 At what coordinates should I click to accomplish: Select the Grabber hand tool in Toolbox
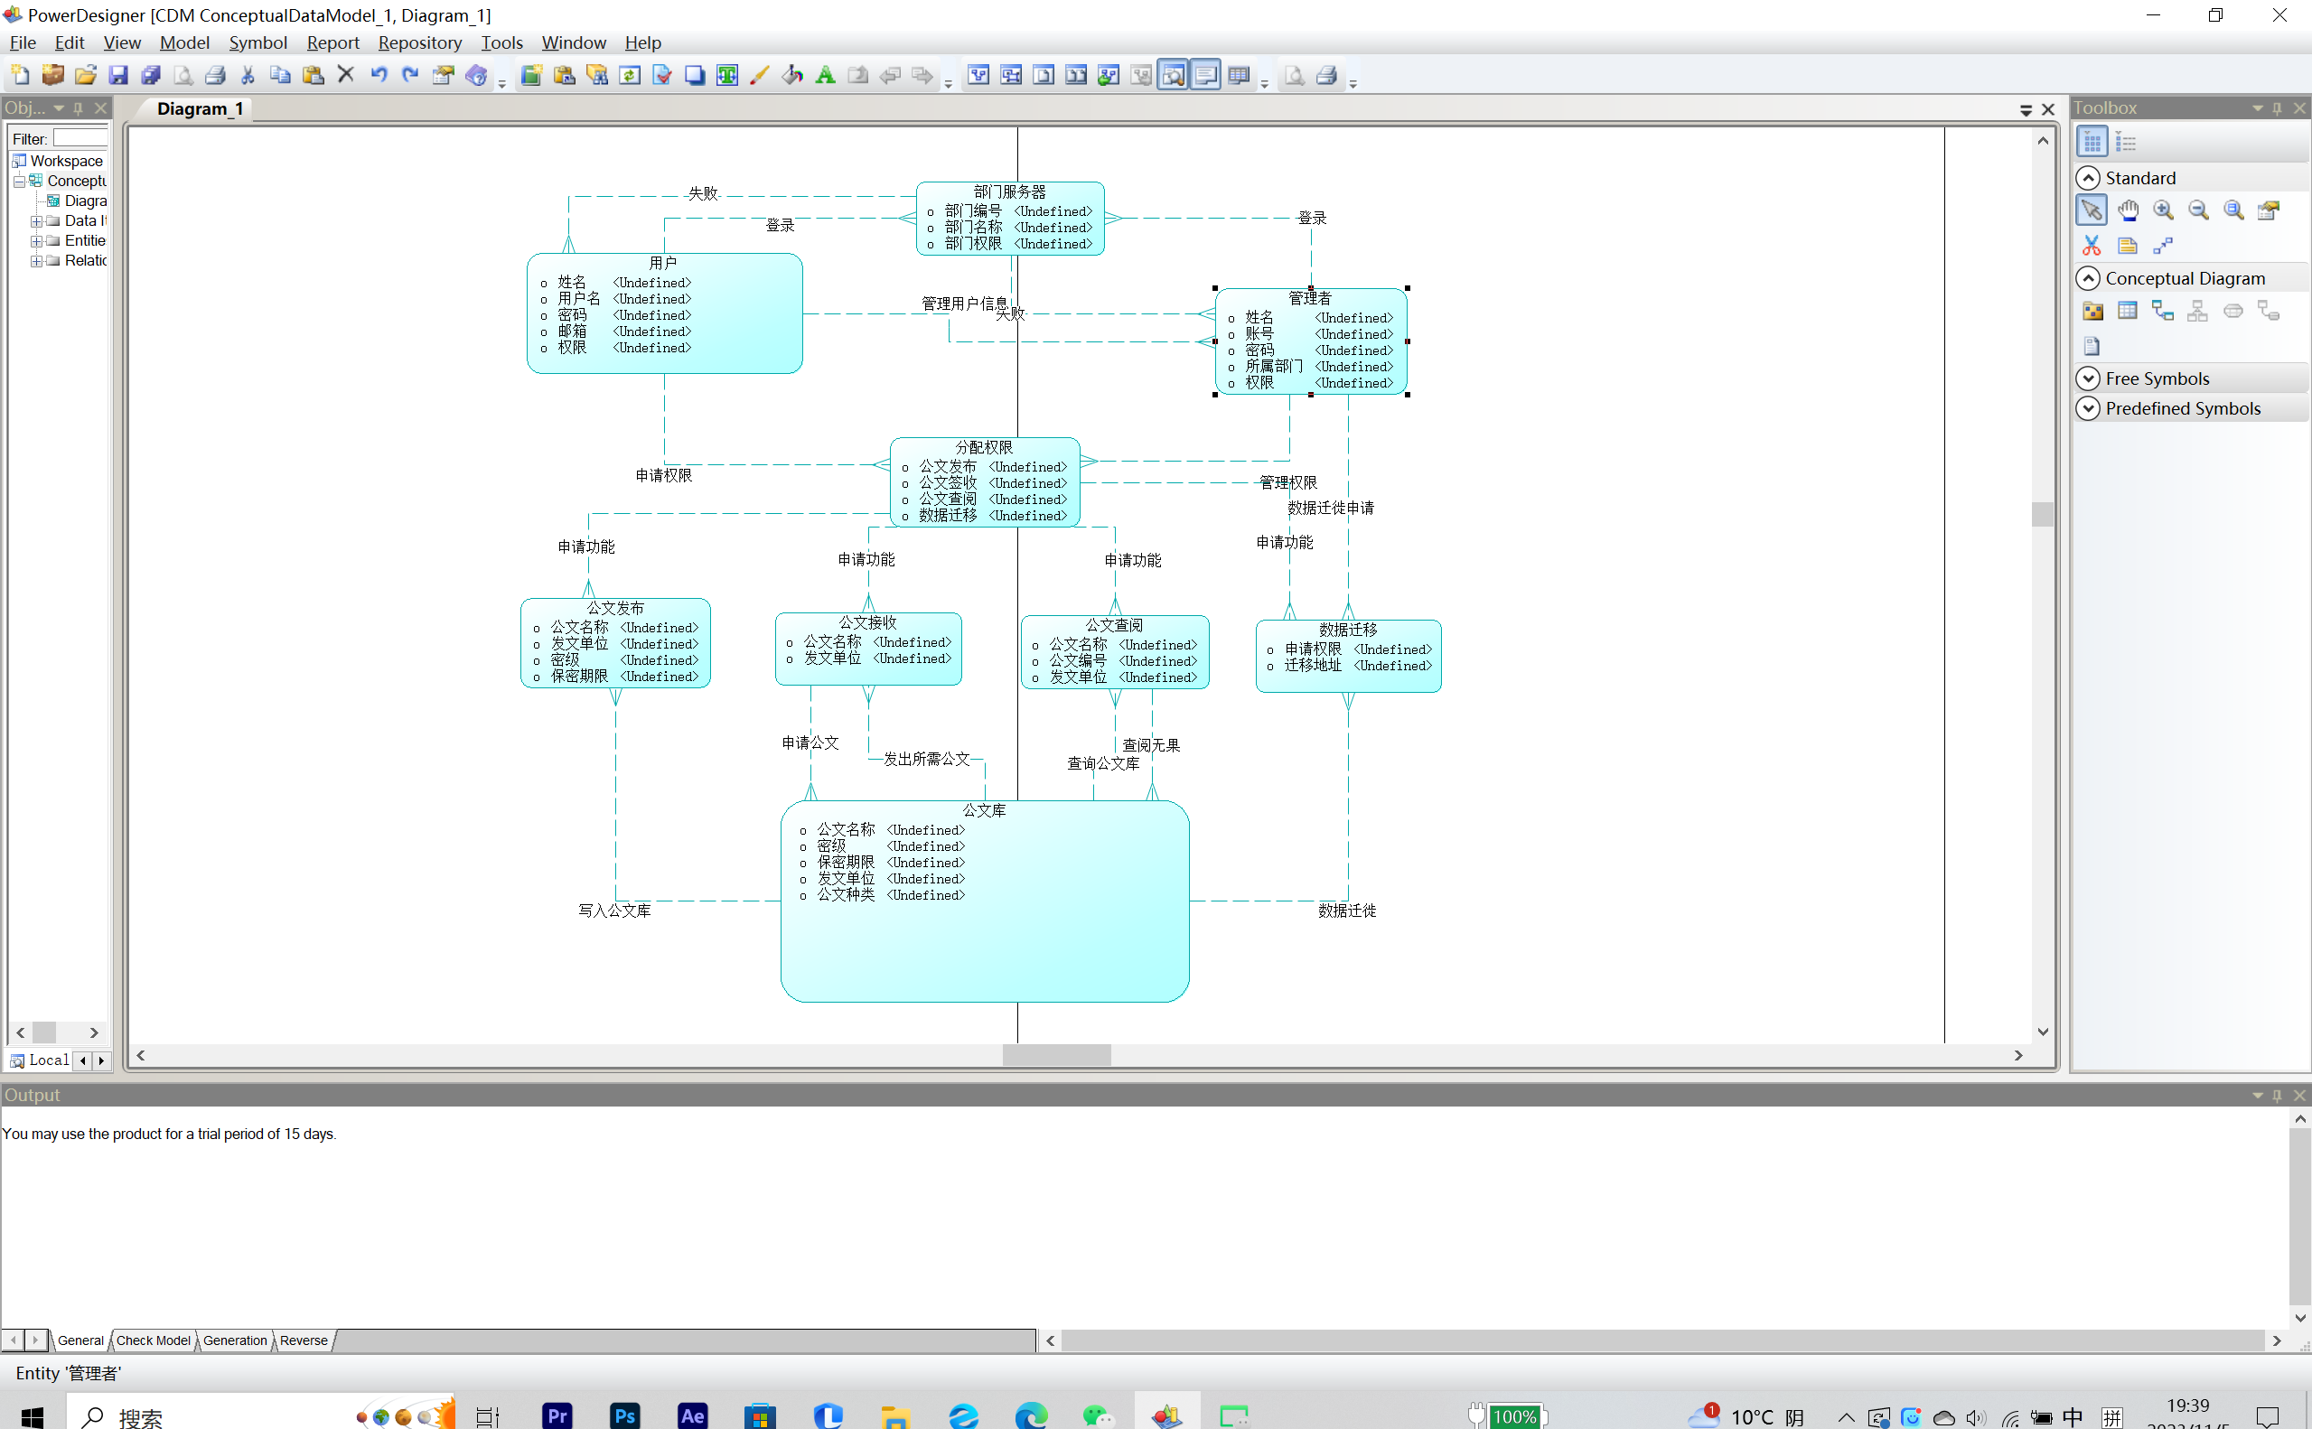tap(2127, 210)
